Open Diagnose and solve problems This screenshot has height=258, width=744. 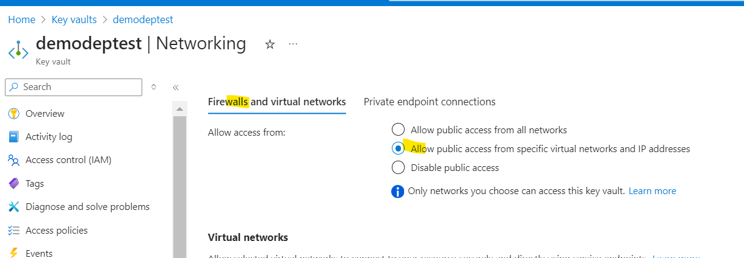coord(87,207)
